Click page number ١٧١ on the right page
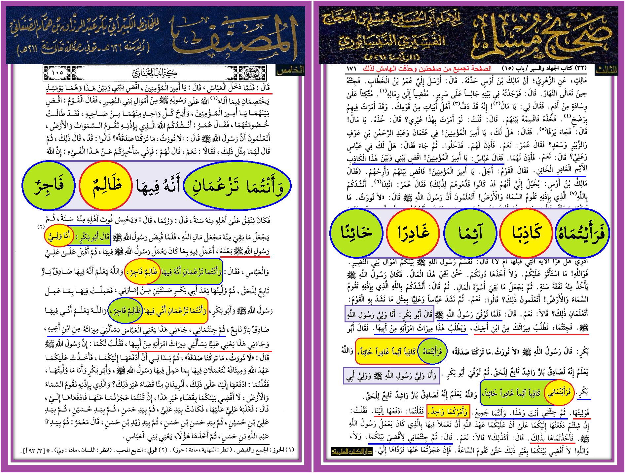 351,68
